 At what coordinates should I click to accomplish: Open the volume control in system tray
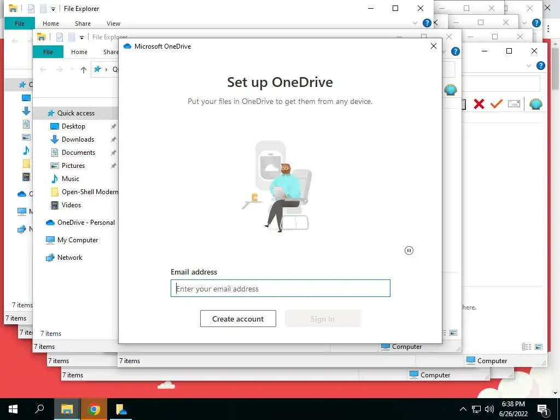pos(489,409)
